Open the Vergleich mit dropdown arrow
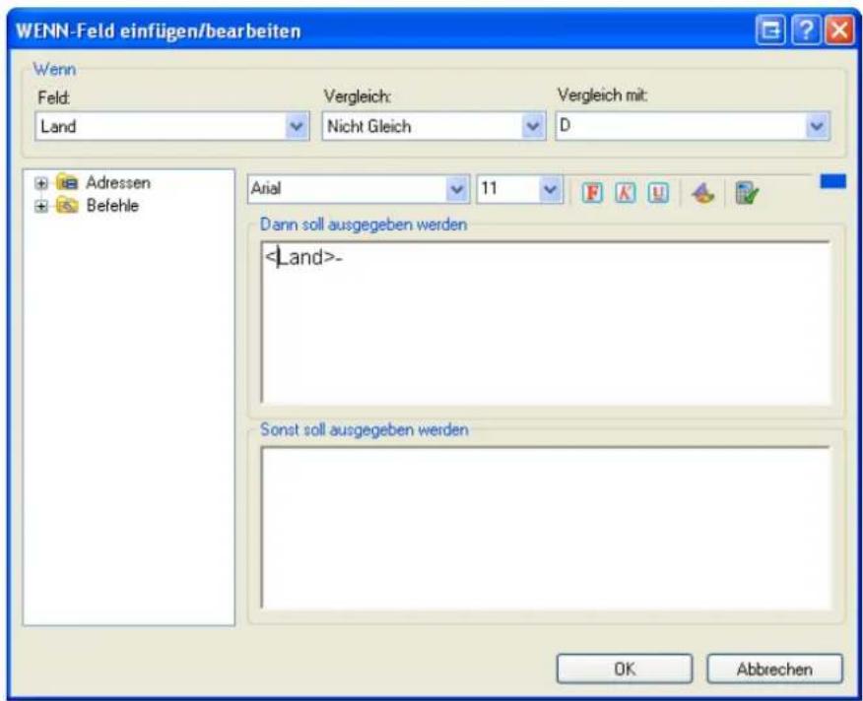The height and width of the screenshot is (701, 863). coord(817,127)
